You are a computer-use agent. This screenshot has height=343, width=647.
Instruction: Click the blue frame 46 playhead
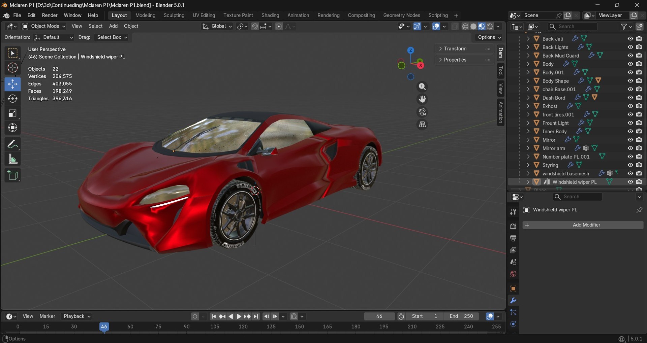(x=104, y=327)
